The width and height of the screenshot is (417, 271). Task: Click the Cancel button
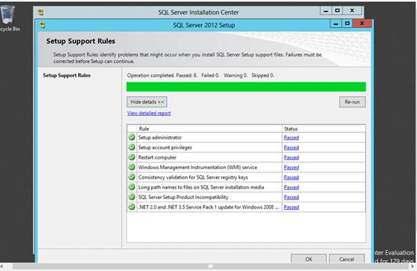(x=346, y=259)
